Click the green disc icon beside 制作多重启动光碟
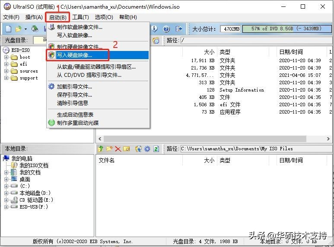The height and width of the screenshot is (247, 334). [x=51, y=123]
